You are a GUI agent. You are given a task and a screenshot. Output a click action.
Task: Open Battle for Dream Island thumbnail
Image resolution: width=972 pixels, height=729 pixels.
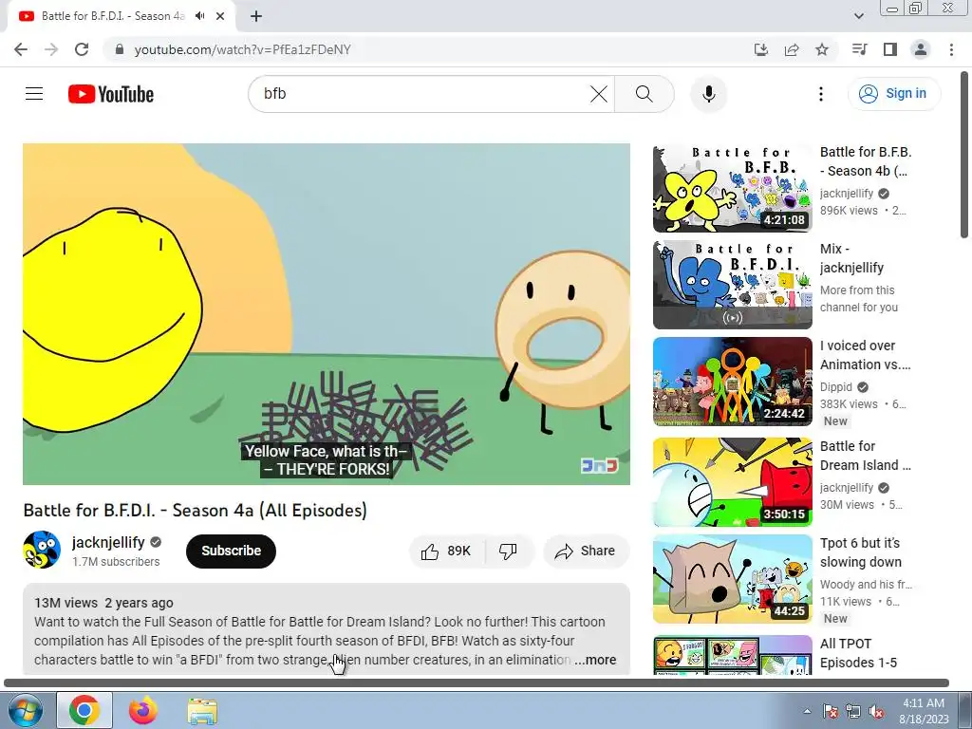(x=732, y=482)
